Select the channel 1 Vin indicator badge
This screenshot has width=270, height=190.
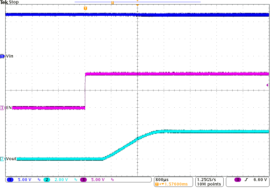tap(2, 56)
